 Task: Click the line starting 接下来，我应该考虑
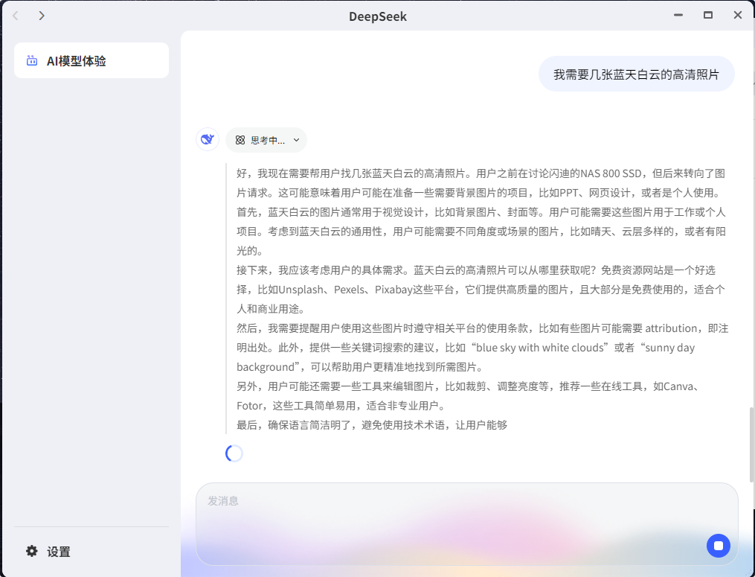(x=476, y=270)
